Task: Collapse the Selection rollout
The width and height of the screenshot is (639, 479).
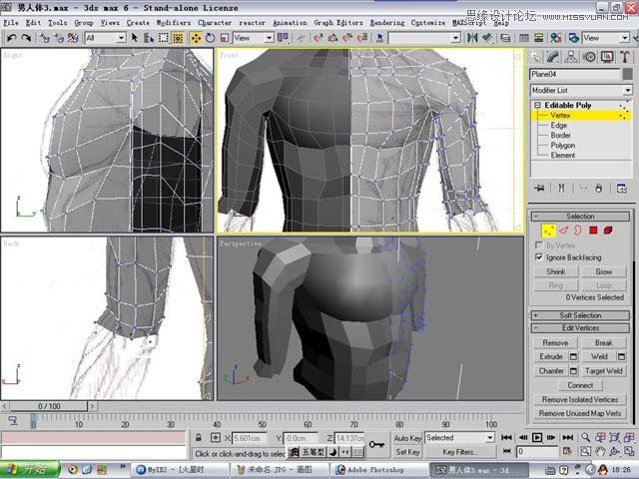Action: (x=580, y=217)
